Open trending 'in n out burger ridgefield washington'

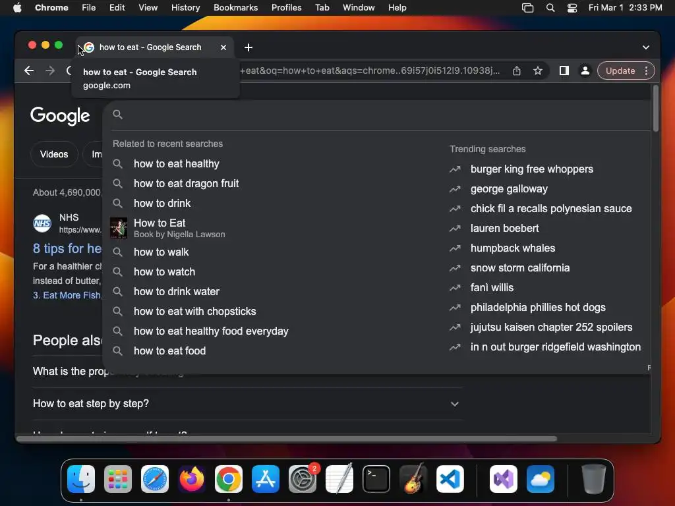(556, 347)
